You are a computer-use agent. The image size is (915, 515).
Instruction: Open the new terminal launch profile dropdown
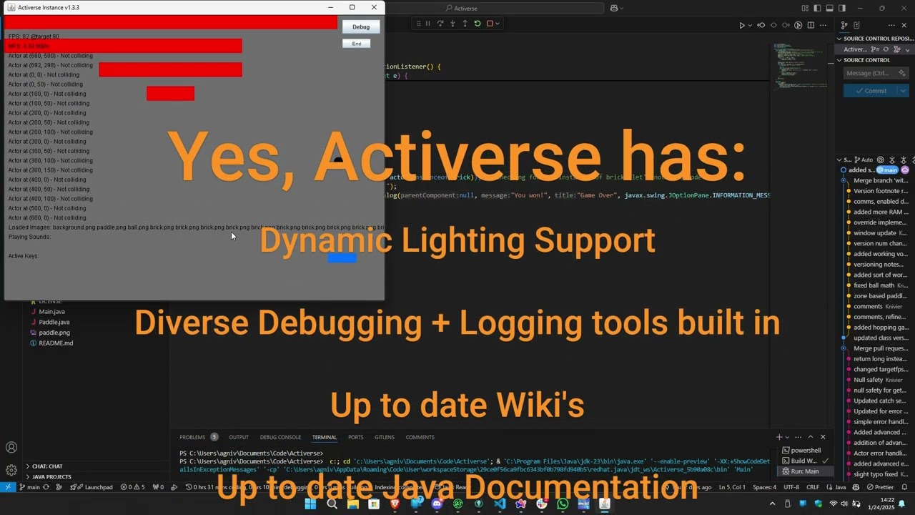(787, 437)
